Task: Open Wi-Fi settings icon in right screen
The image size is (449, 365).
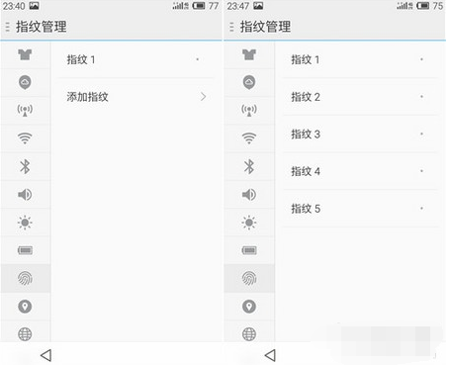Action: (x=249, y=137)
